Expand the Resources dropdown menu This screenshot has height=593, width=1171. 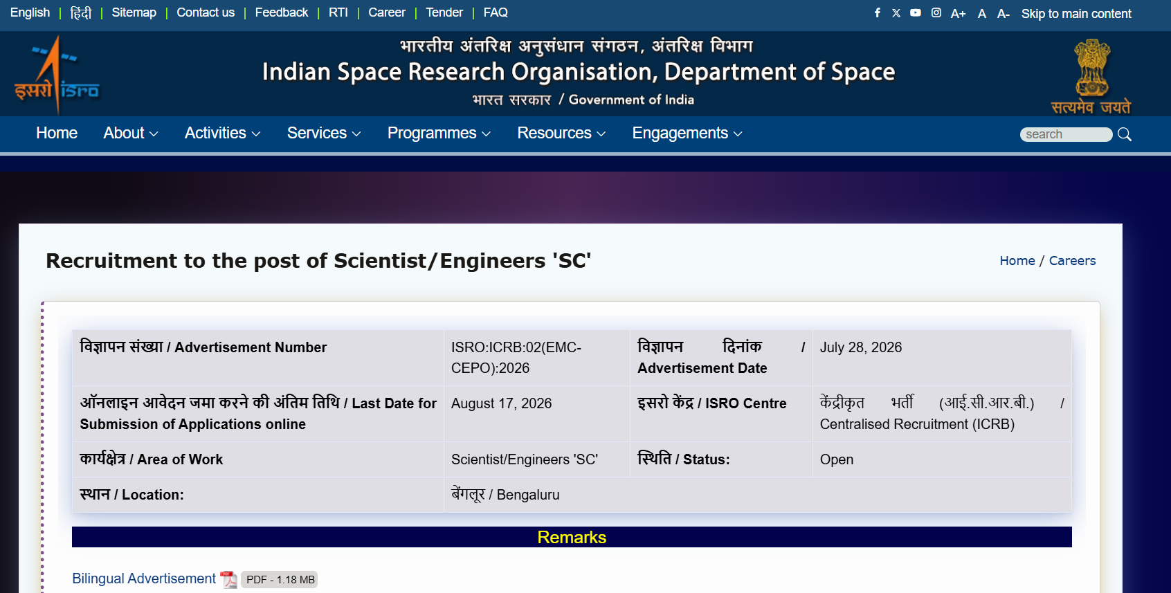click(x=561, y=133)
